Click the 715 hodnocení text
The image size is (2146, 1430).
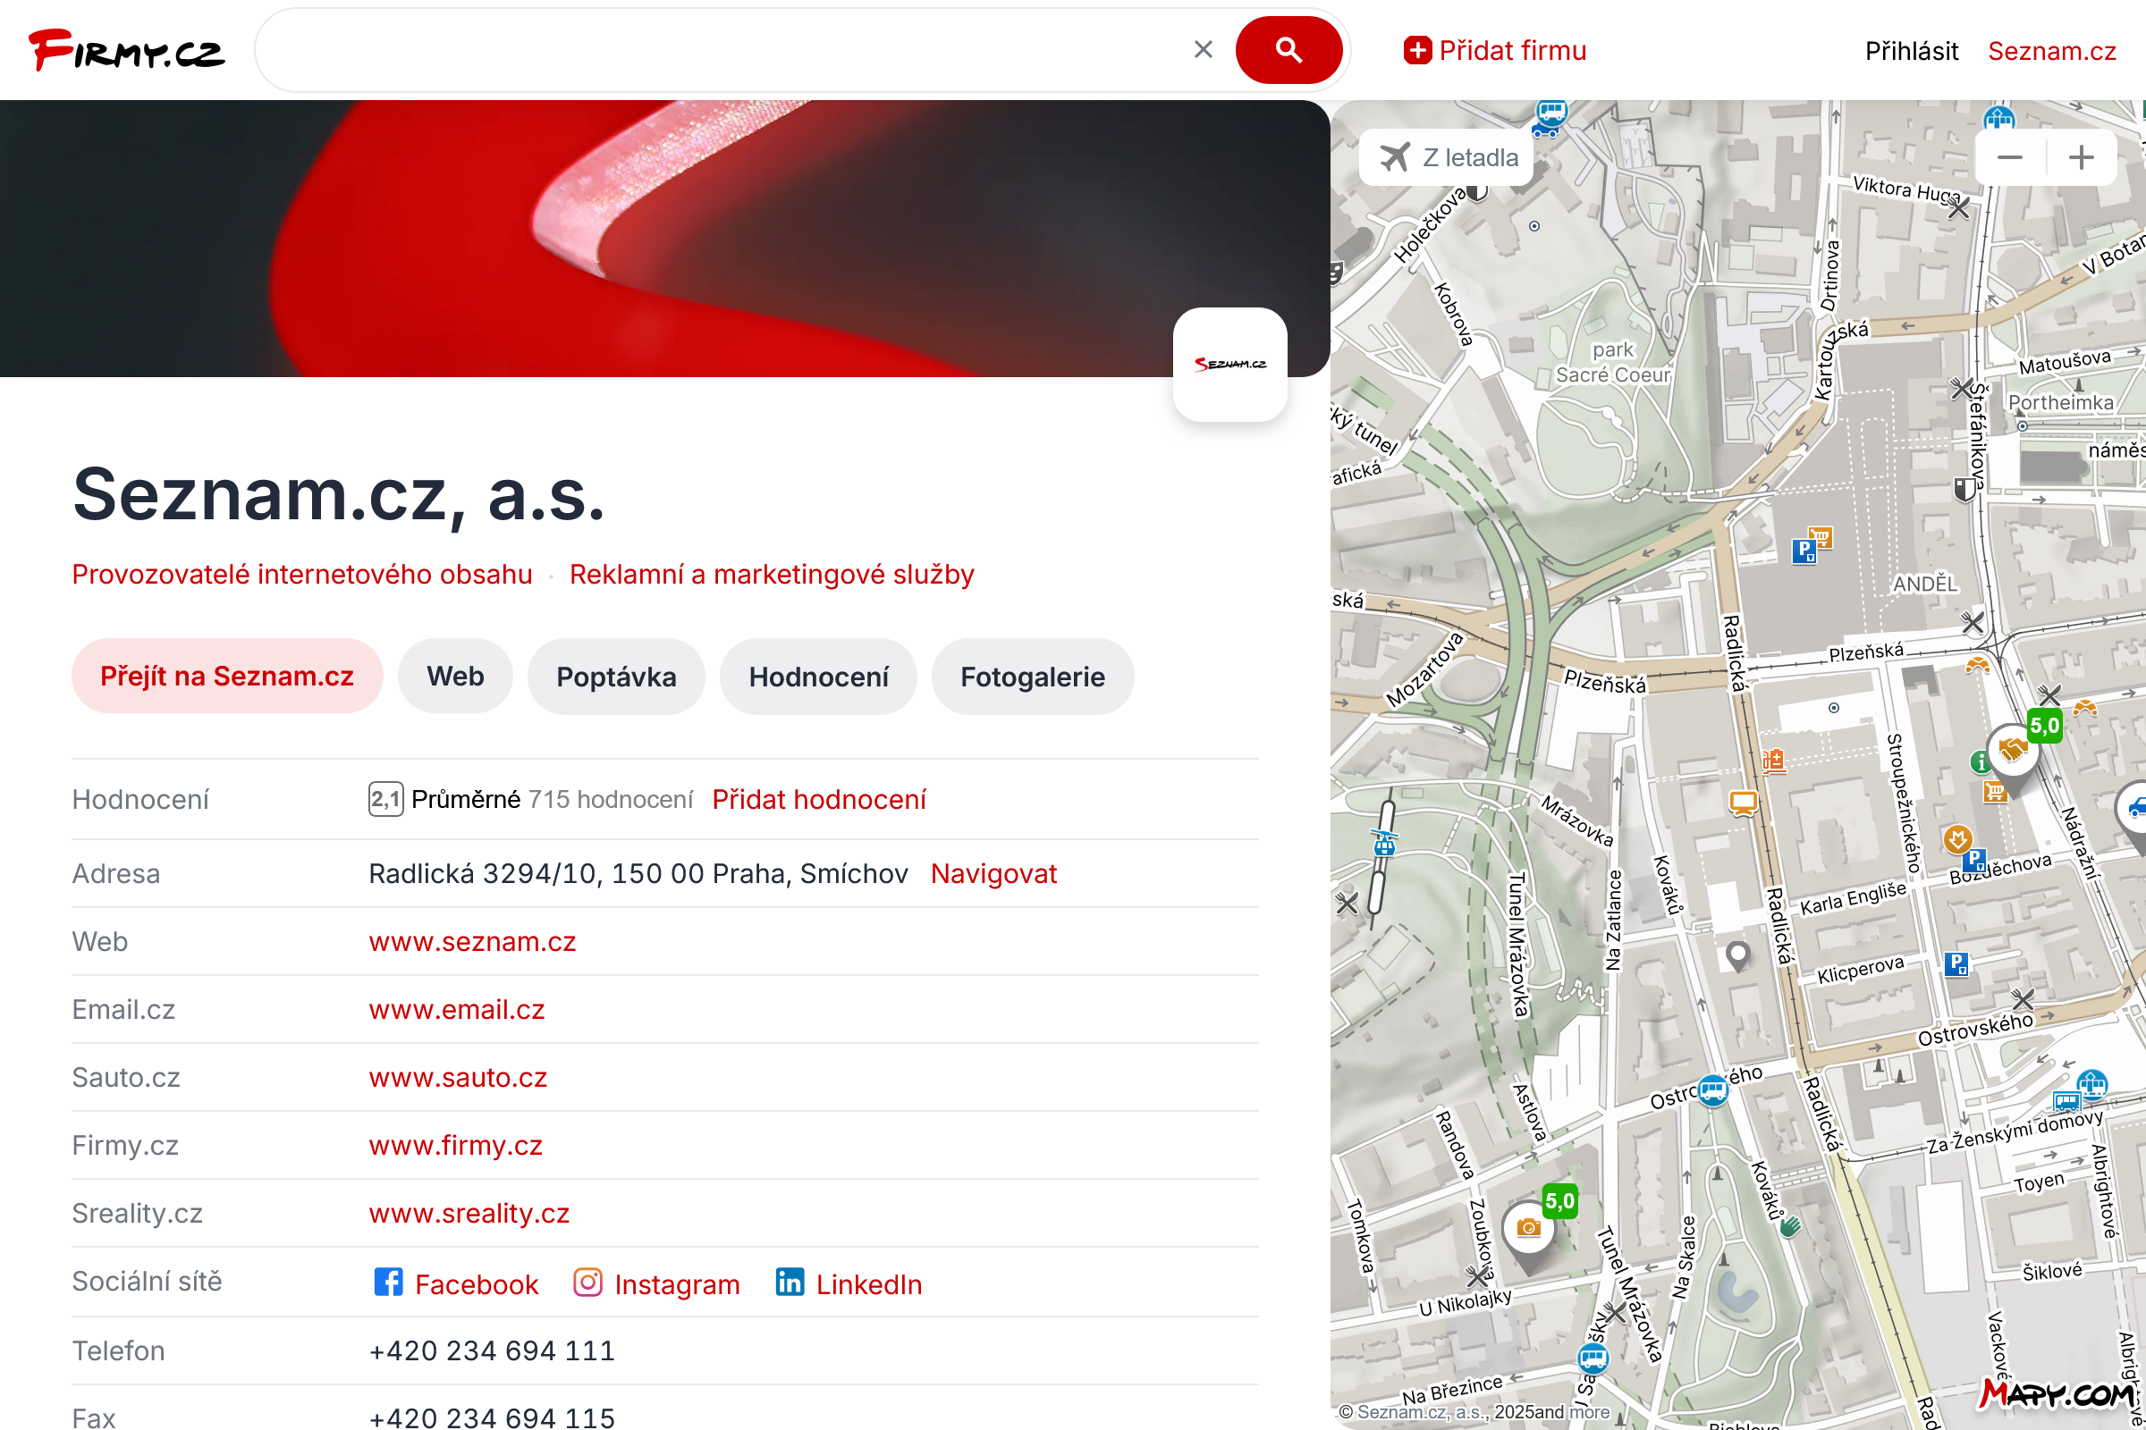coord(611,799)
